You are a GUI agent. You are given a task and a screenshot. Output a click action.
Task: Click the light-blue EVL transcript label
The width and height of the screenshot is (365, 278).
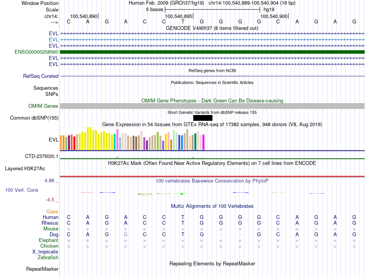pos(53,40)
